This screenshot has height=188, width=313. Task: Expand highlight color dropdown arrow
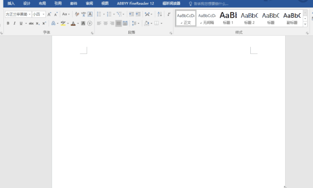click(68, 23)
